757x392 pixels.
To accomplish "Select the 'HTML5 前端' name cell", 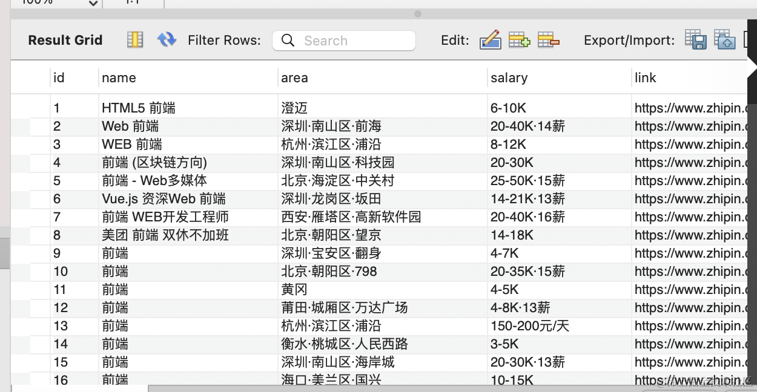I will click(139, 108).
